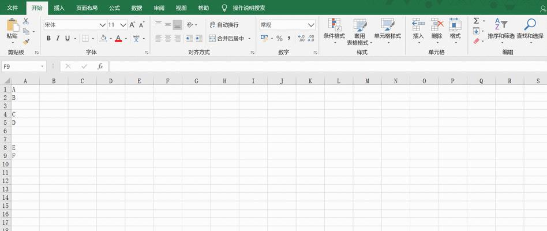Open the font name dropdown 宋体
The height and width of the screenshot is (231, 547).
(x=103, y=25)
